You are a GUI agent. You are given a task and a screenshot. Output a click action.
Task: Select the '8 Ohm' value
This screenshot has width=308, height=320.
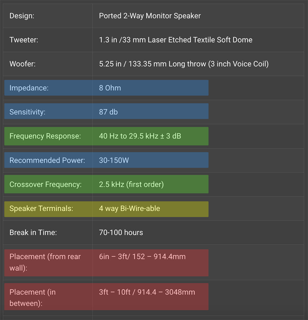pos(110,88)
